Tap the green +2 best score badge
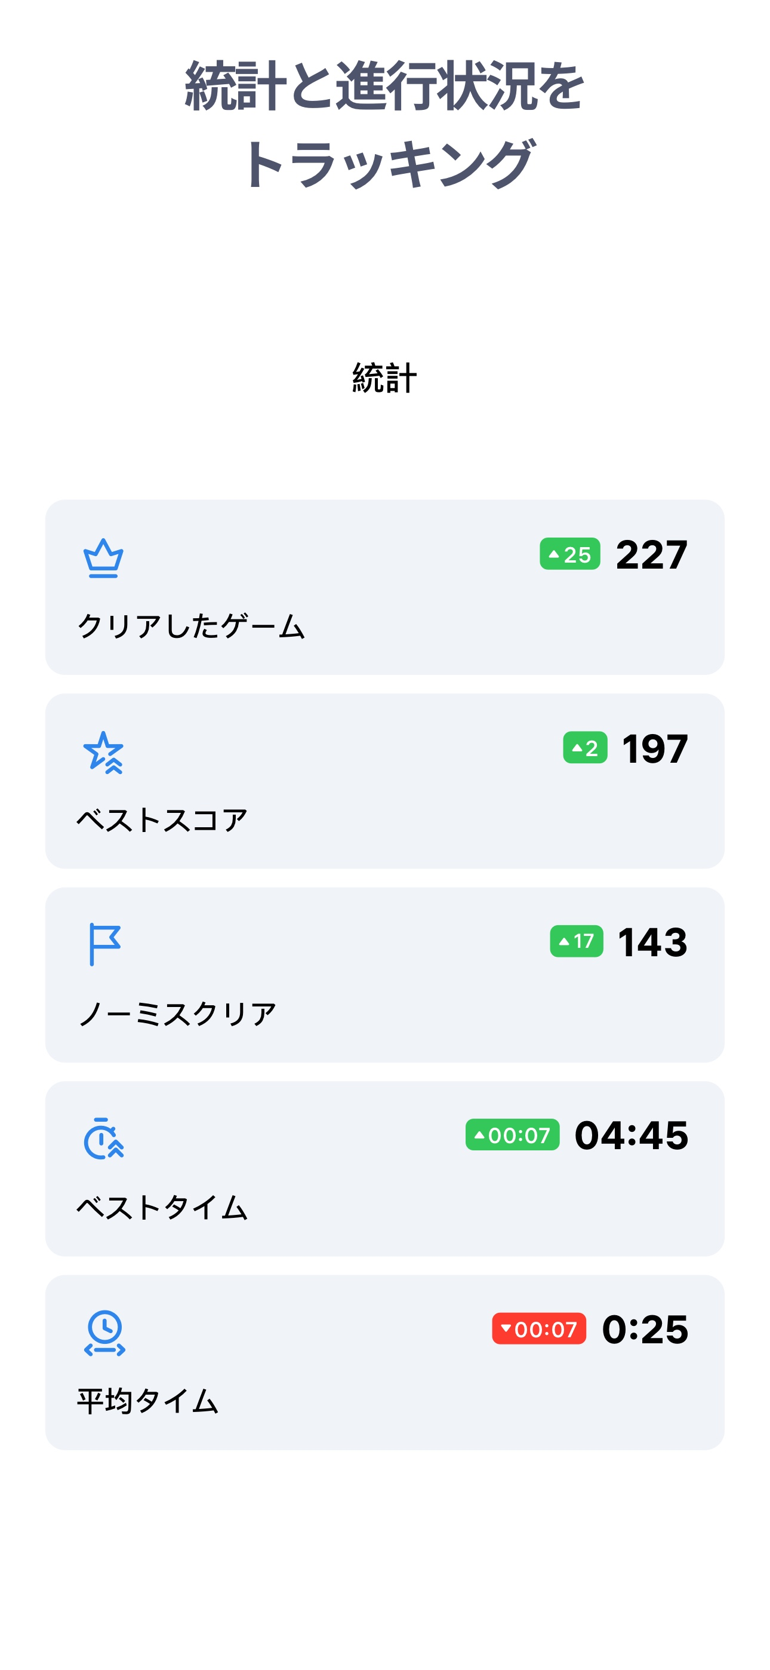The height and width of the screenshot is (1670, 770). coord(584,747)
